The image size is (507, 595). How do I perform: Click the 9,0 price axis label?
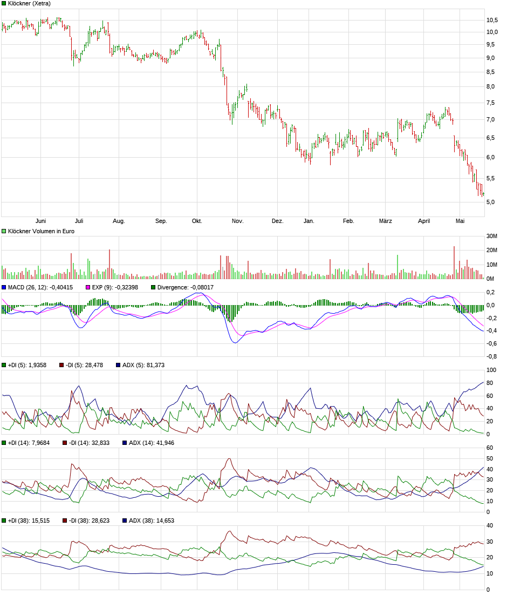pyautogui.click(x=490, y=58)
